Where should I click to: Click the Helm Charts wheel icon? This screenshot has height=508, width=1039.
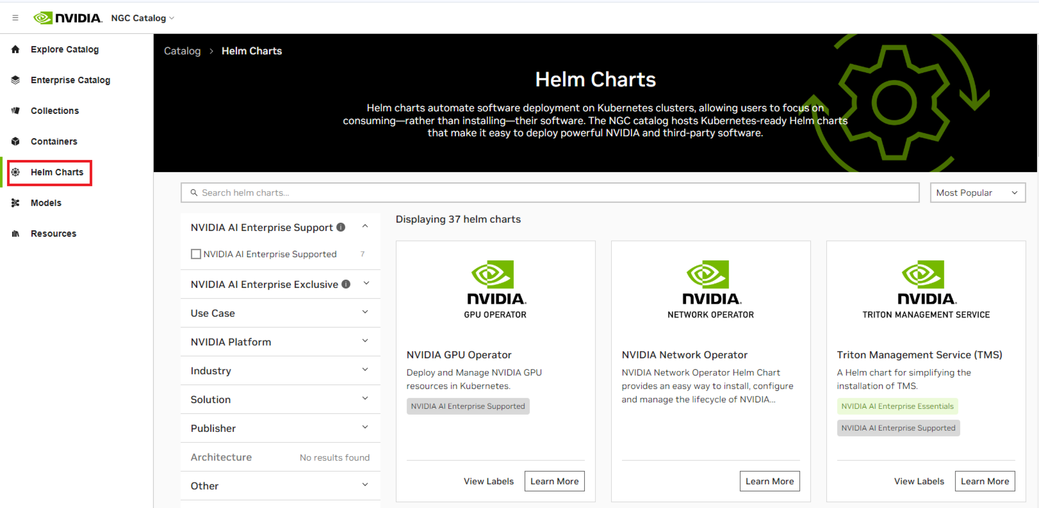point(15,172)
